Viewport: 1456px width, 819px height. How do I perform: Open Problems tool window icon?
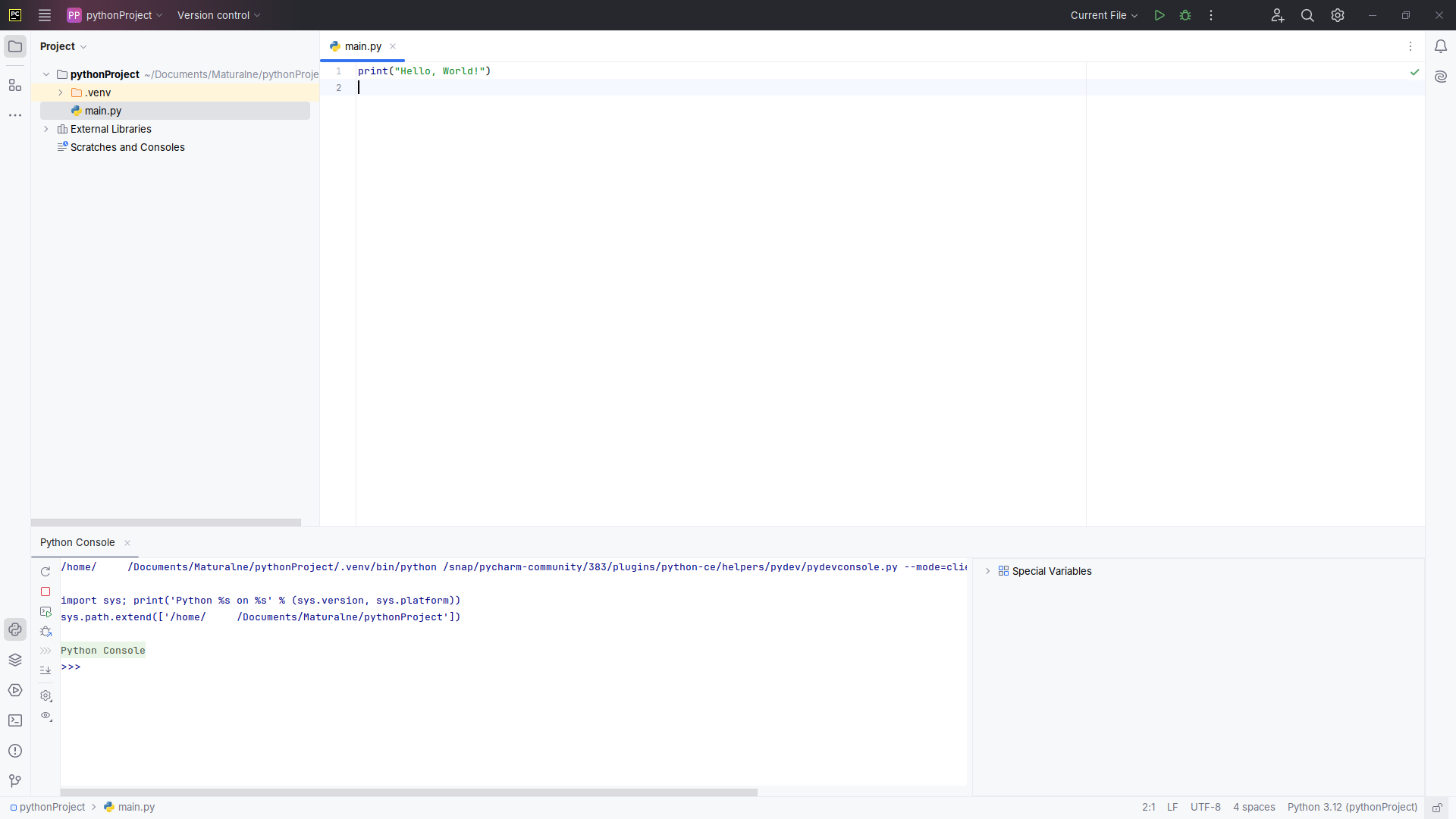15,751
